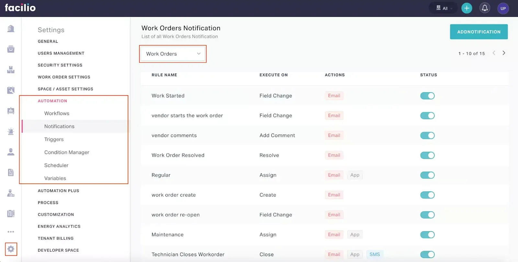Open the alarm siren icon in sidebar
The height and width of the screenshot is (262, 518).
pyautogui.click(x=11, y=131)
